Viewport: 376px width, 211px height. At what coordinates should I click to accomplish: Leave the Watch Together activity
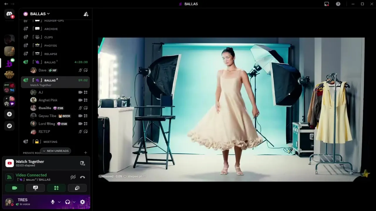83,163
